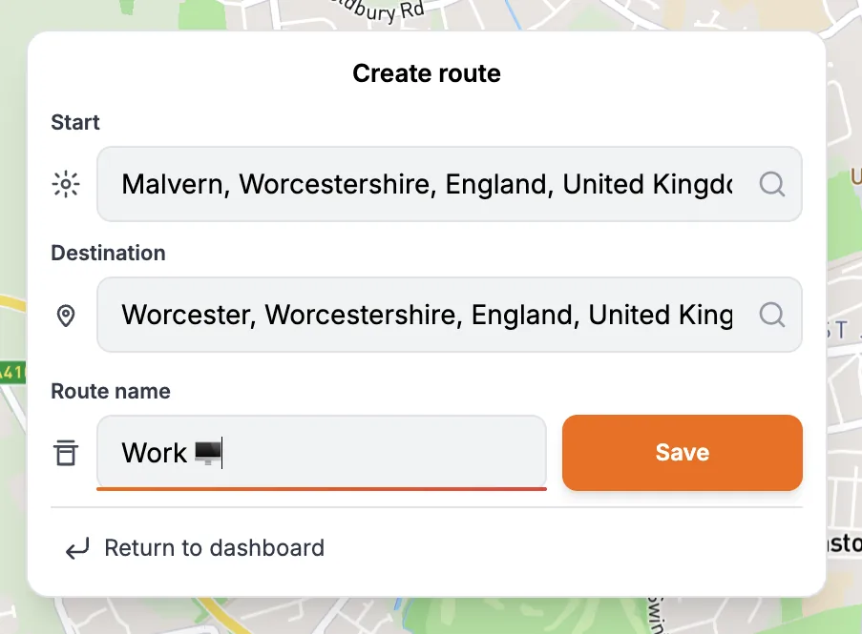Click the return arrow icon before dashboard text
The image size is (862, 634).
pyautogui.click(x=76, y=549)
